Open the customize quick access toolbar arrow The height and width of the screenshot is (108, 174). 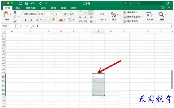46,3
